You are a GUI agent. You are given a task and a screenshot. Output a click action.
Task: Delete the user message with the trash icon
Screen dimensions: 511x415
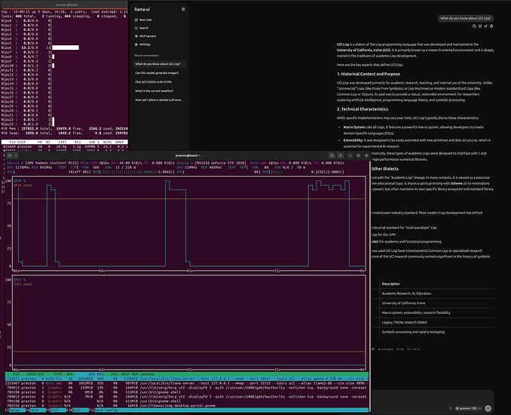[x=491, y=26]
